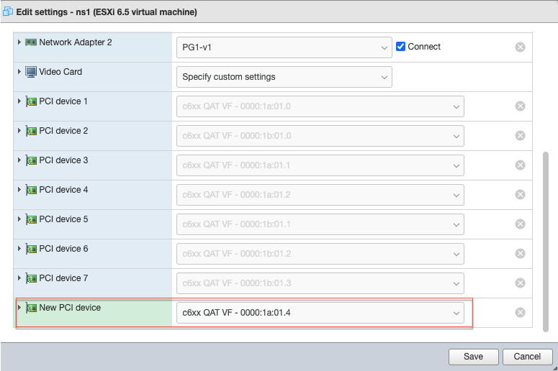Image resolution: width=558 pixels, height=371 pixels.
Task: Expand the PCI device 5 row
Action: pos(19,219)
